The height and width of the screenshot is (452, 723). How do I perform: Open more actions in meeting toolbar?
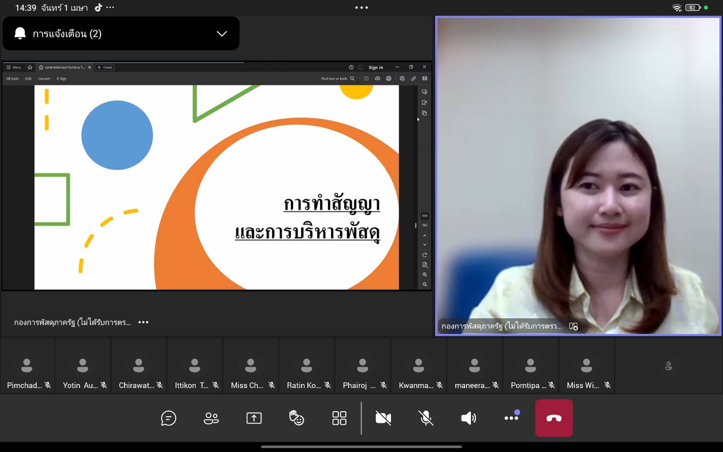[511, 418]
